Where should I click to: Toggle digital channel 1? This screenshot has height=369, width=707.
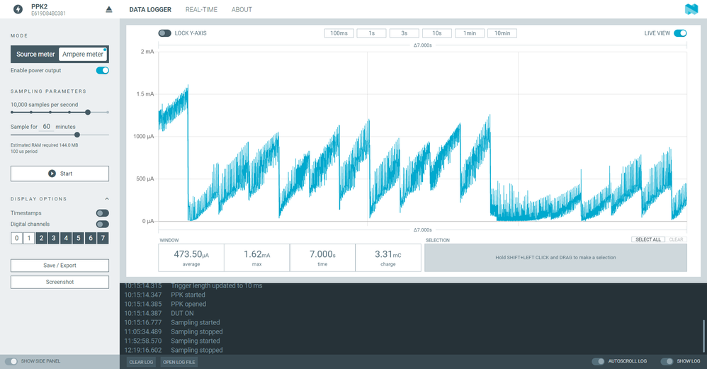[x=29, y=238]
